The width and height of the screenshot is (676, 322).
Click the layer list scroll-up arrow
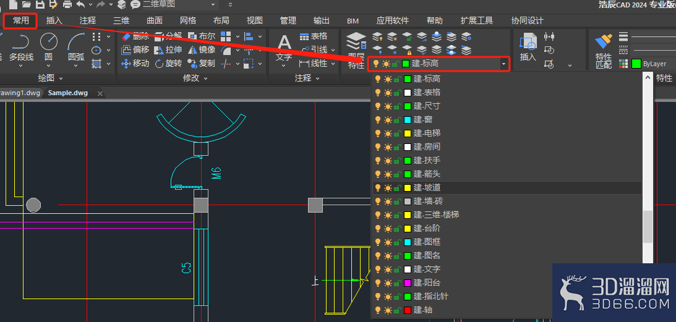point(648,77)
